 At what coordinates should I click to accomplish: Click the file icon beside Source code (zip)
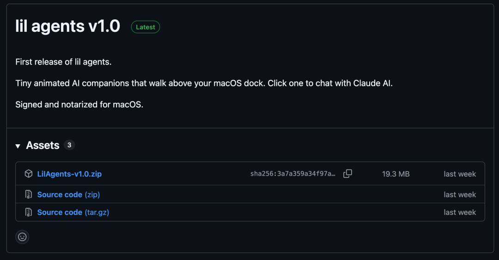[29, 195]
